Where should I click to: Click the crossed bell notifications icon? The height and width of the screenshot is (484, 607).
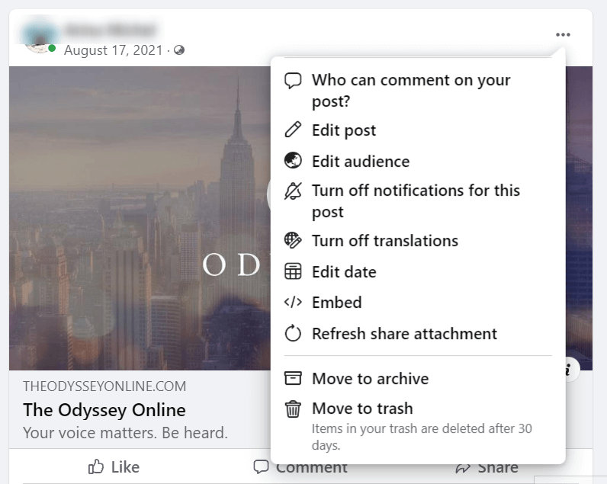tap(293, 191)
